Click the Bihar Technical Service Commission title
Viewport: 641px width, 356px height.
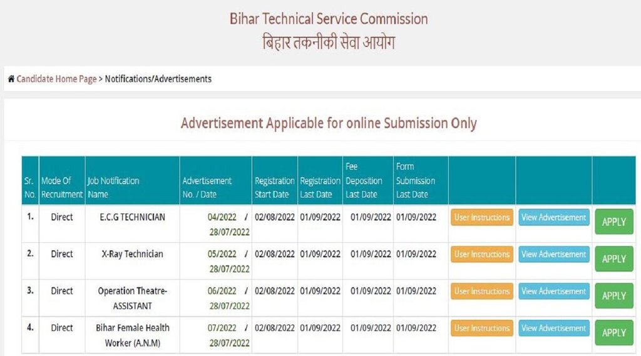click(329, 19)
